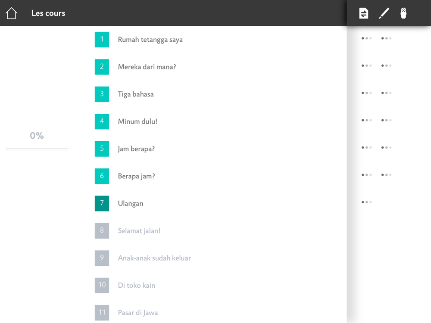This screenshot has width=431, height=323.
Task: Go to the home screen icon
Action: click(11, 13)
